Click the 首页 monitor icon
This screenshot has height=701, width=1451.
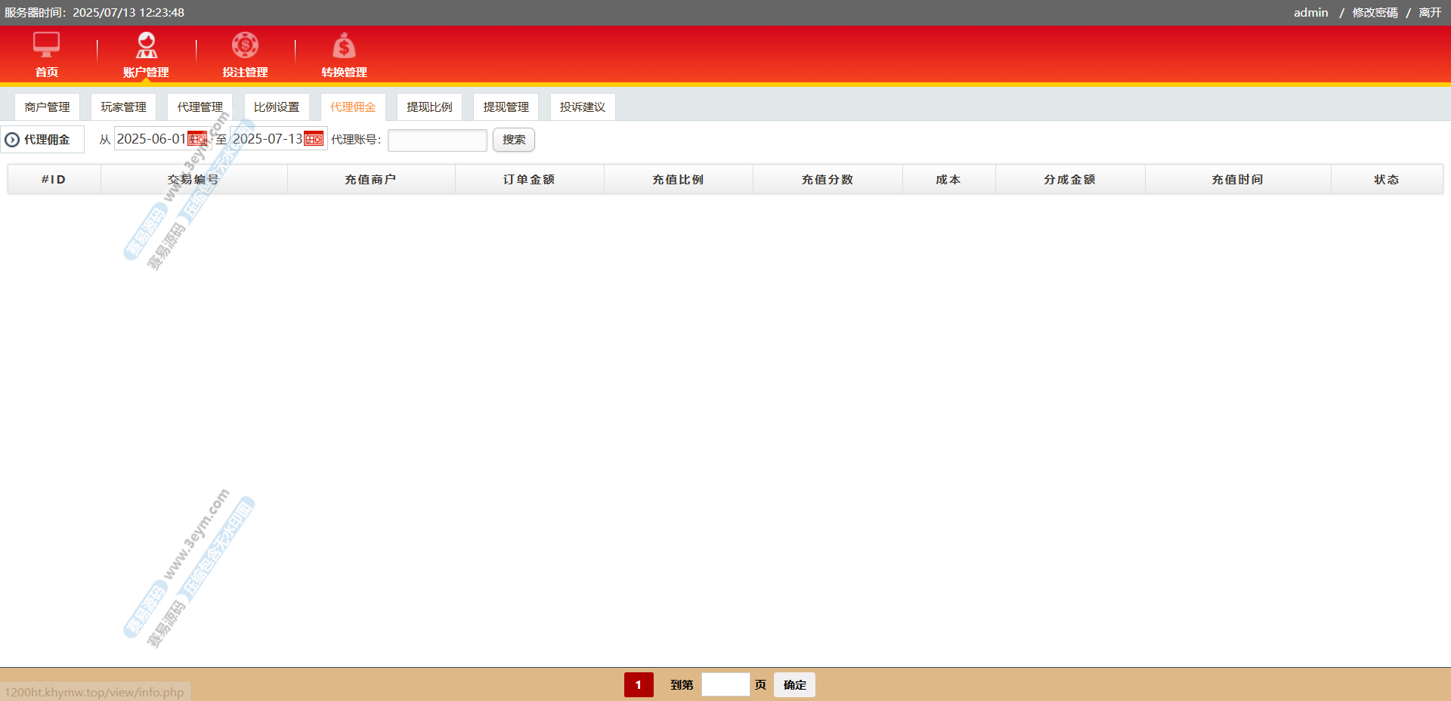click(x=46, y=45)
